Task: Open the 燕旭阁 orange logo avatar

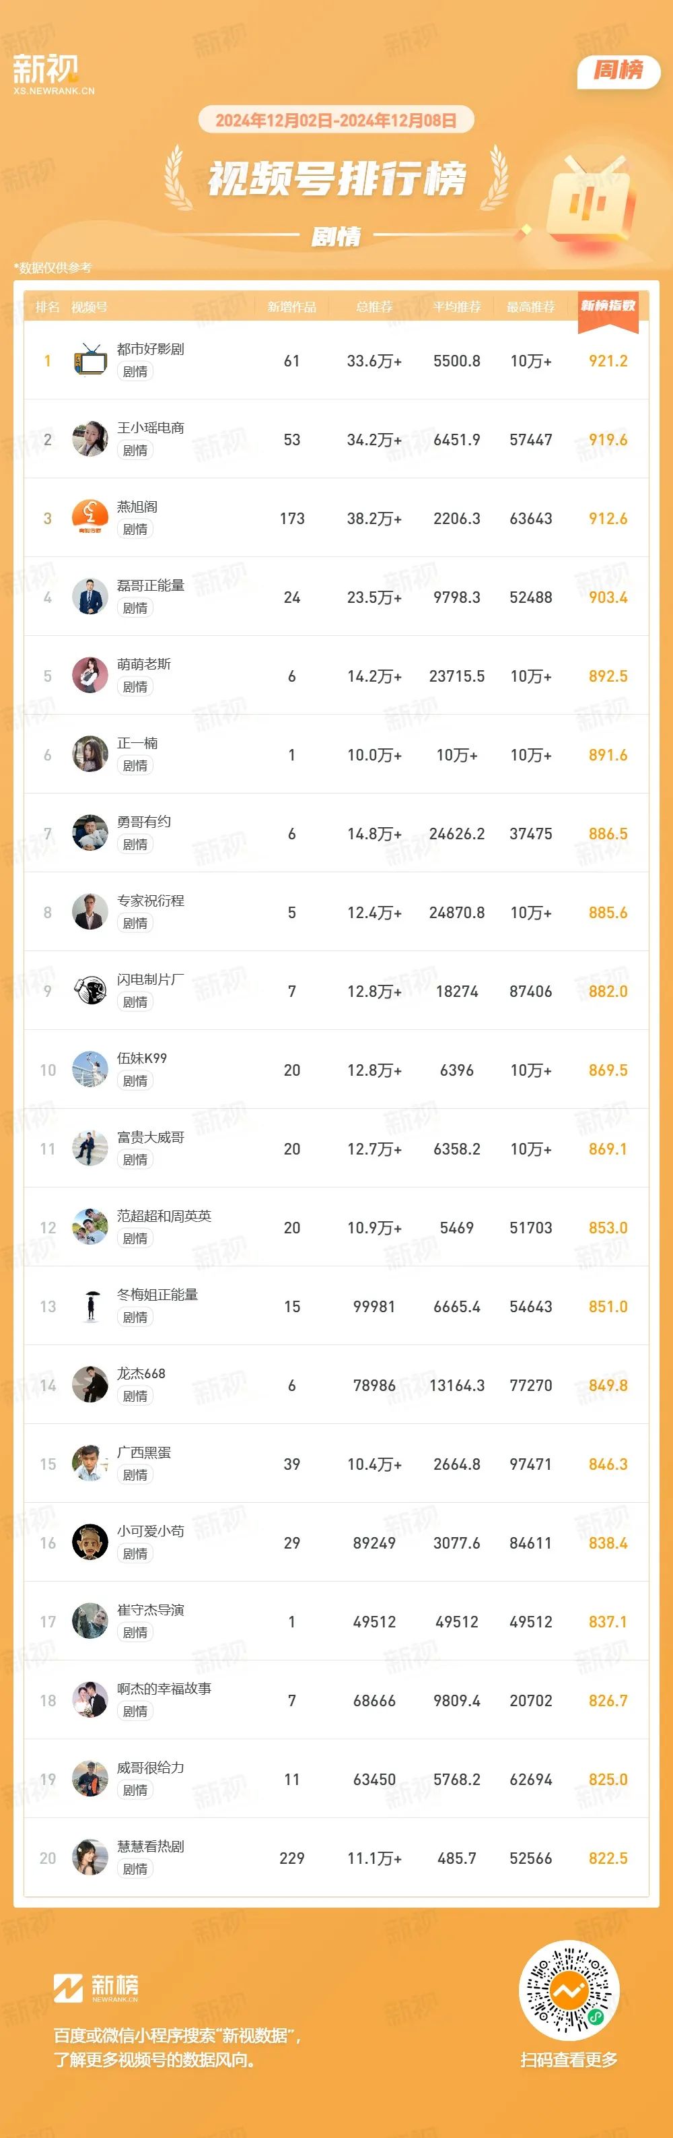Action: coord(90,518)
